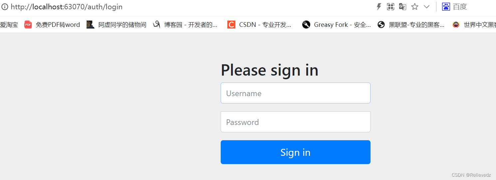Focus the Password input field
Screen dimensions: 496x180
click(296, 122)
